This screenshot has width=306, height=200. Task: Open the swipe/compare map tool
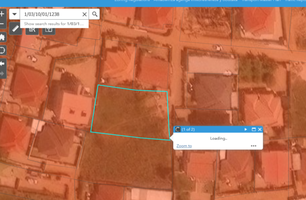(49, 31)
